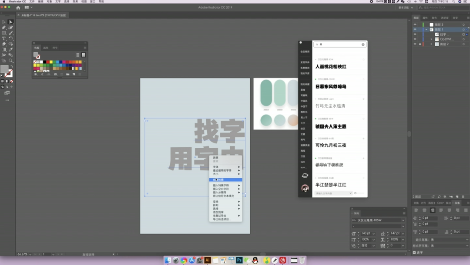Image resolution: width=470 pixels, height=265 pixels.
Task: Select the Type tool in the toolbar
Action: coord(4,38)
